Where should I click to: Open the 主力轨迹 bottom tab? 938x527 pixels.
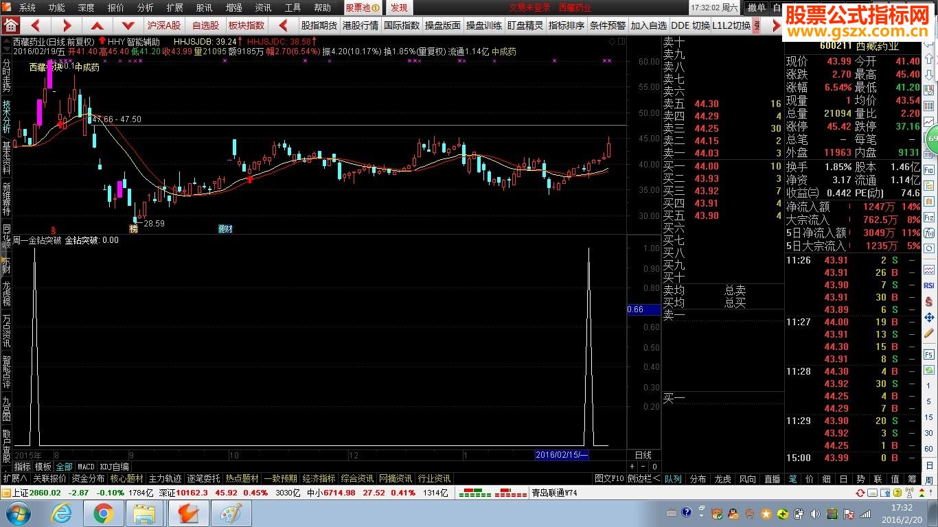[165, 478]
